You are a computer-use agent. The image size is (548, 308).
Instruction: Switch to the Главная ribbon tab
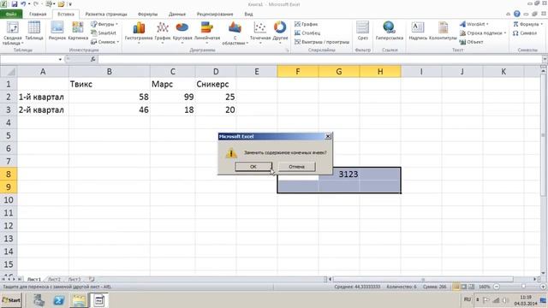[38, 14]
